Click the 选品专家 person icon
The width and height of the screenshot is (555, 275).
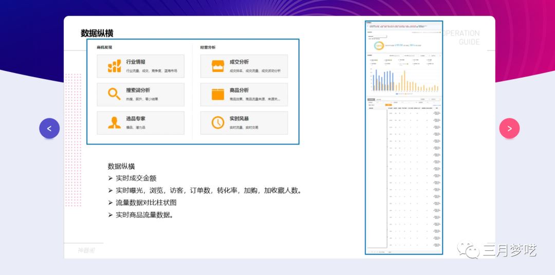point(114,122)
